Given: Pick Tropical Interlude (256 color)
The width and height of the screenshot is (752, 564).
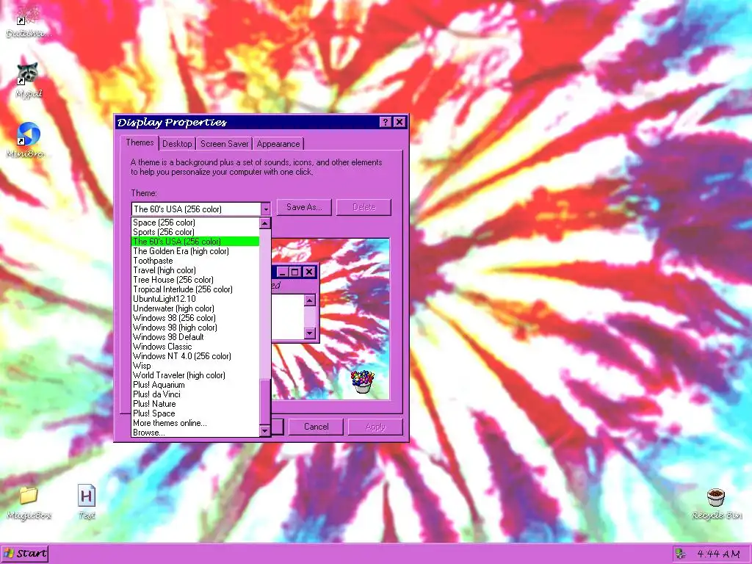Looking at the screenshot, I should (x=195, y=289).
